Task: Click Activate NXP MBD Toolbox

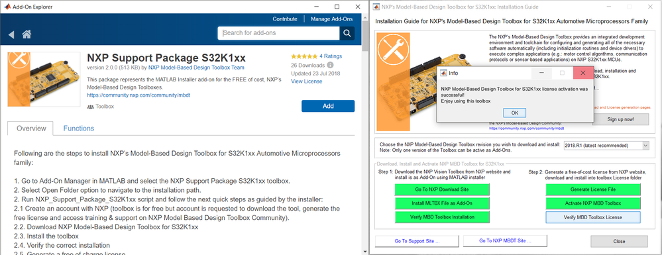Action: coord(593,203)
